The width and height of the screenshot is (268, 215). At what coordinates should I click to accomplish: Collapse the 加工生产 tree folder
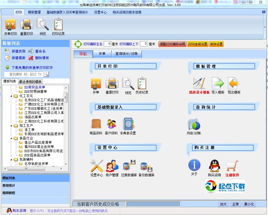point(11,126)
